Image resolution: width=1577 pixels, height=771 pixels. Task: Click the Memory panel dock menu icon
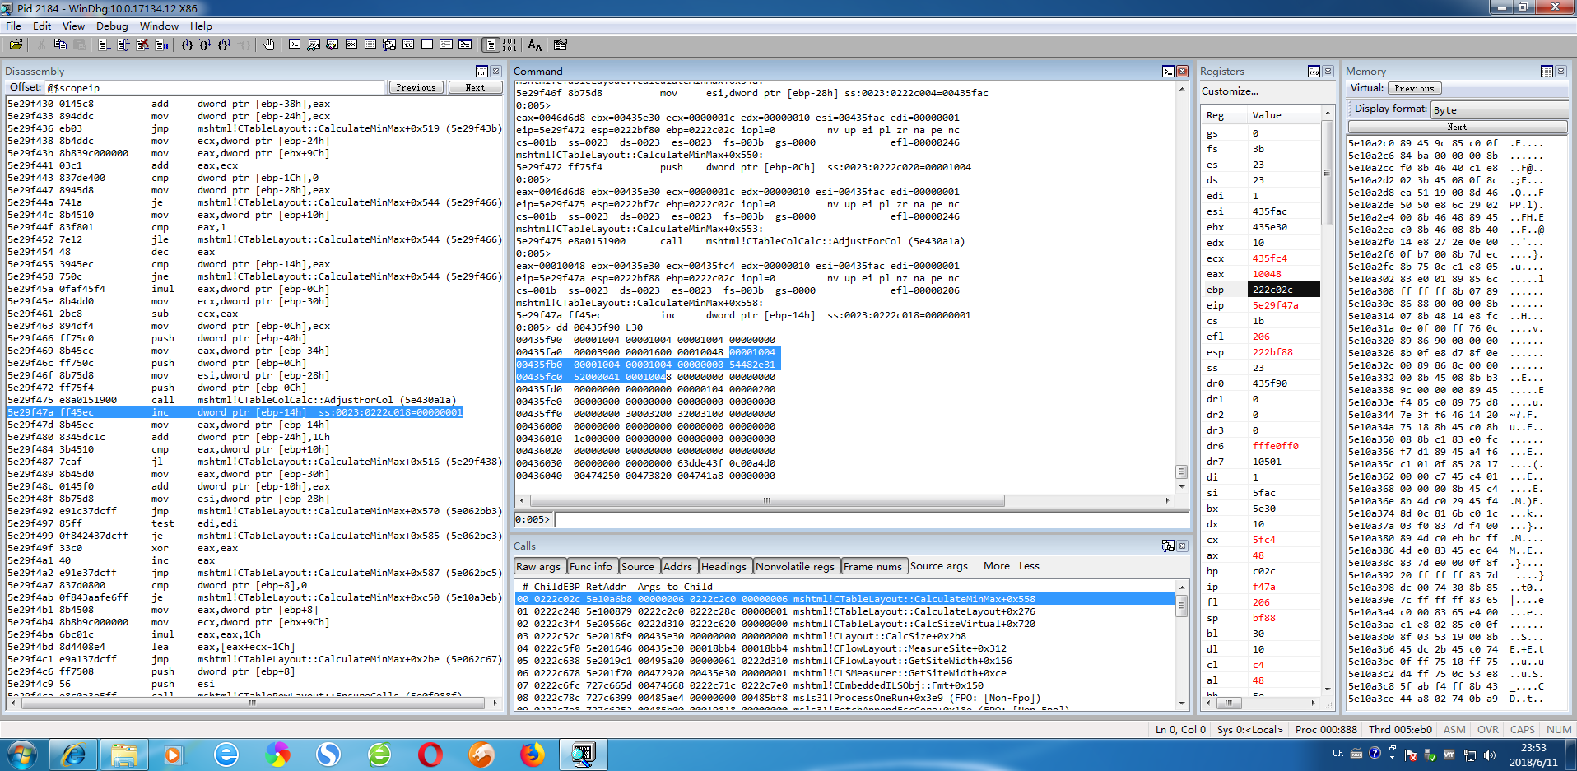(1547, 72)
